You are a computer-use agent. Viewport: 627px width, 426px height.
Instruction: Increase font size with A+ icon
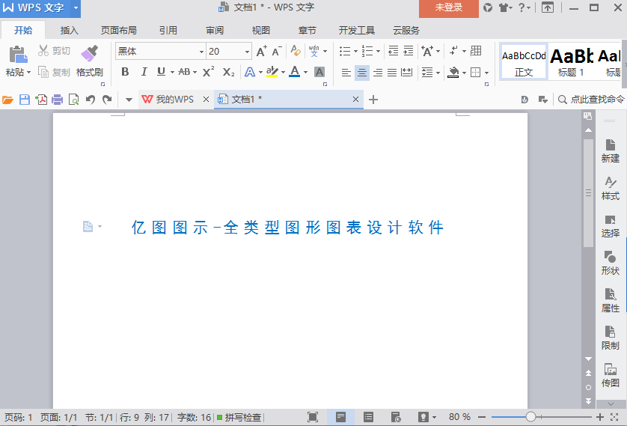(262, 51)
